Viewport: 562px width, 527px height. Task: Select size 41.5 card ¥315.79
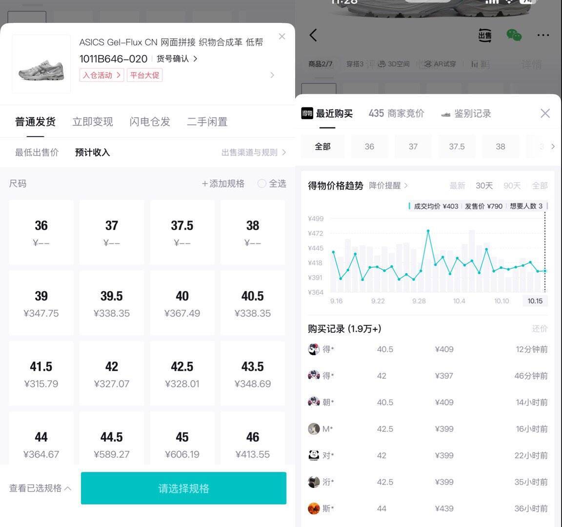pyautogui.click(x=41, y=374)
